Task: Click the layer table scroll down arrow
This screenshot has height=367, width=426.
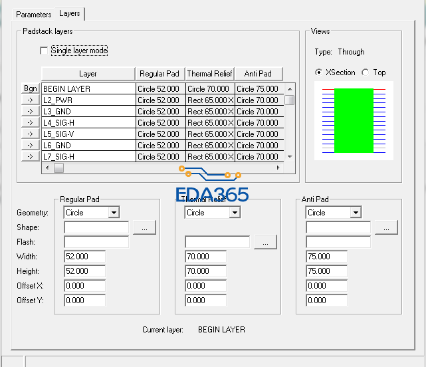Action: (x=290, y=157)
